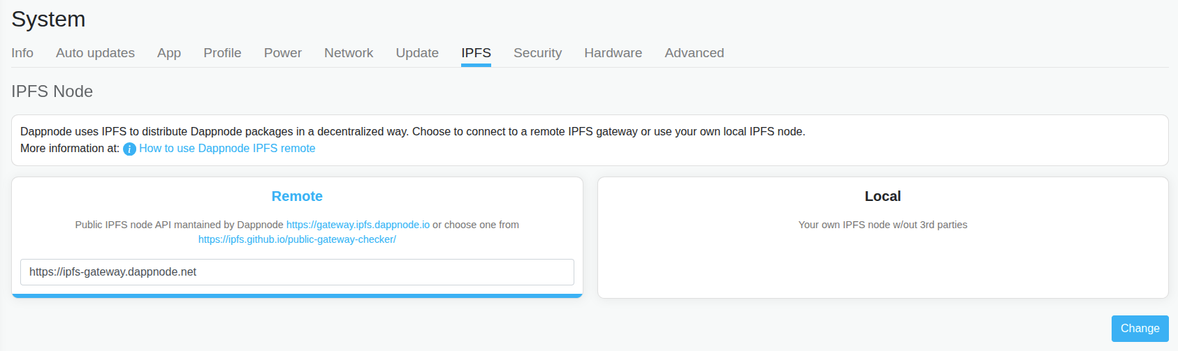The width and height of the screenshot is (1178, 351).
Task: Select the Remote IPFS option card
Action: point(297,197)
